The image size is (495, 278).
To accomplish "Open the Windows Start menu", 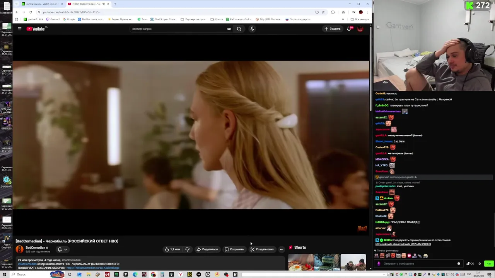I will (5, 275).
